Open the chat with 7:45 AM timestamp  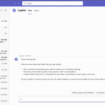[4, 58]
